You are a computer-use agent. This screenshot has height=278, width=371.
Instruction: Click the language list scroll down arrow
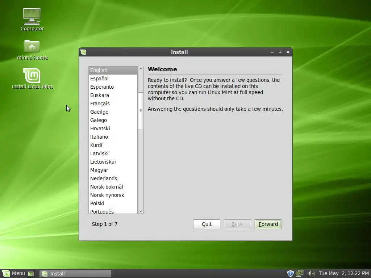click(x=141, y=211)
